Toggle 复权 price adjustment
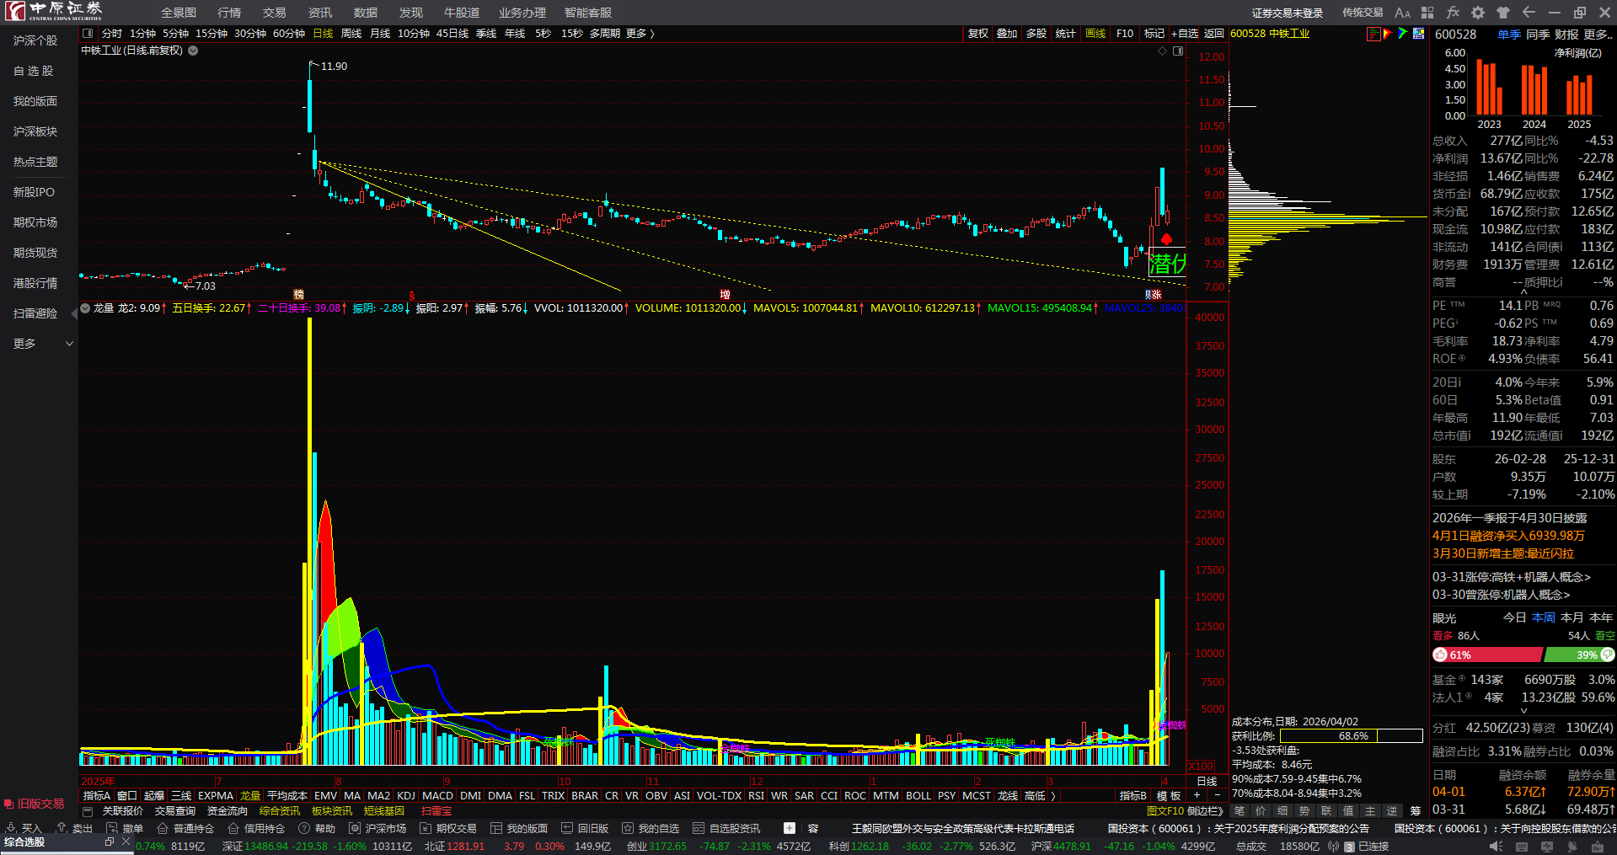Screen dimensions: 1617x855 (978, 34)
